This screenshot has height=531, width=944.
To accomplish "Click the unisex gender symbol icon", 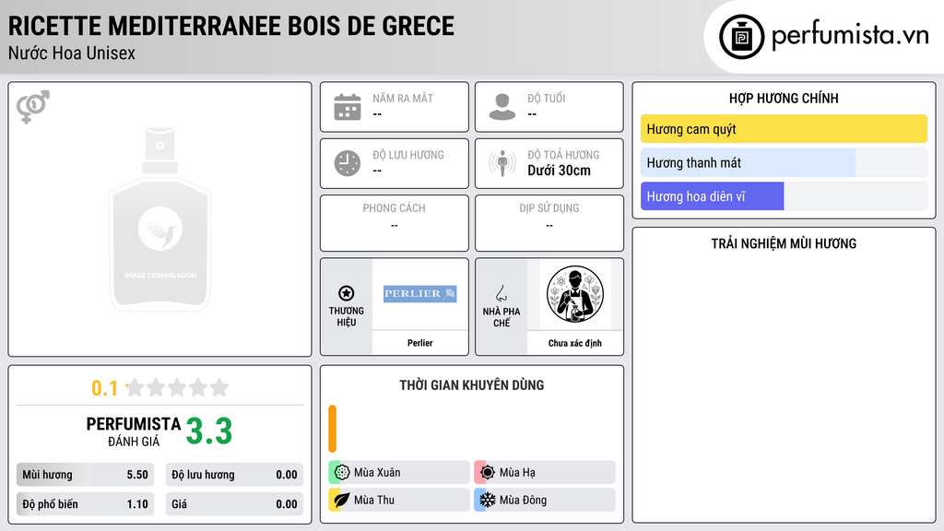I will (x=33, y=107).
